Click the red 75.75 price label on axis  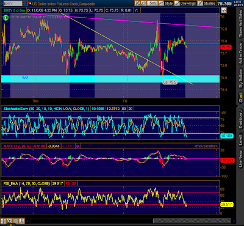click(x=226, y=47)
